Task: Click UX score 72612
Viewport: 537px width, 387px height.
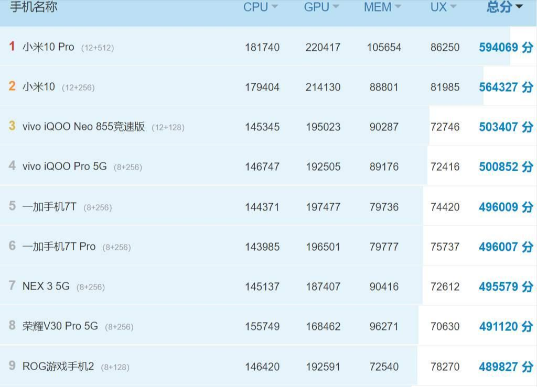Action: point(445,286)
